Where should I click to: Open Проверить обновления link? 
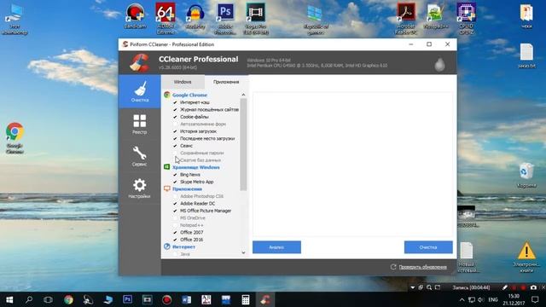click(x=423, y=267)
